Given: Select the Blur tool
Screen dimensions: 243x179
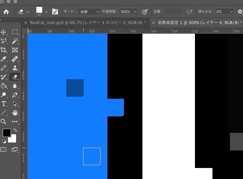Looking at the screenshot, I should tap(15, 86).
